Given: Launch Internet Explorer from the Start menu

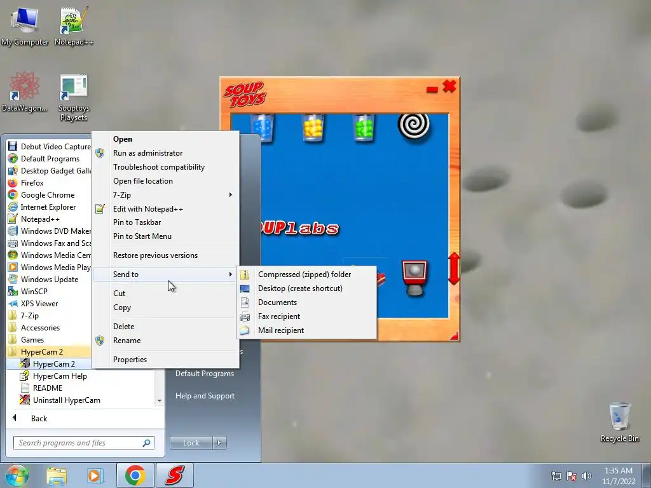Looking at the screenshot, I should point(49,207).
